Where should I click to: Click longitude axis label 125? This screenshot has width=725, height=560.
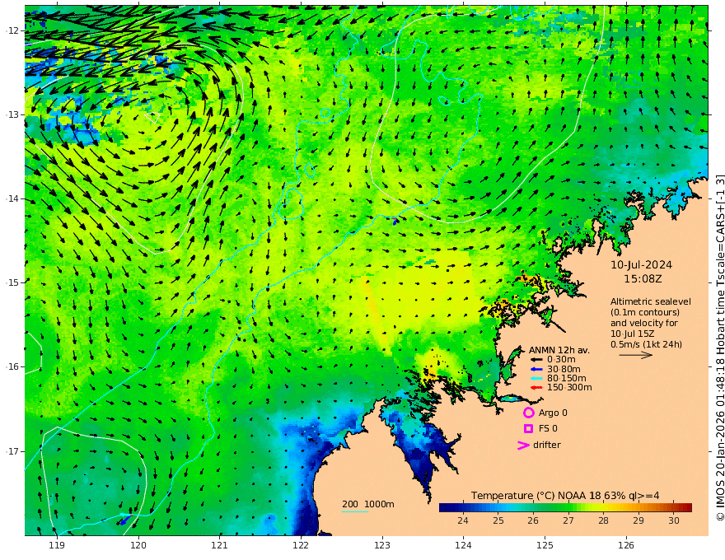(545, 546)
